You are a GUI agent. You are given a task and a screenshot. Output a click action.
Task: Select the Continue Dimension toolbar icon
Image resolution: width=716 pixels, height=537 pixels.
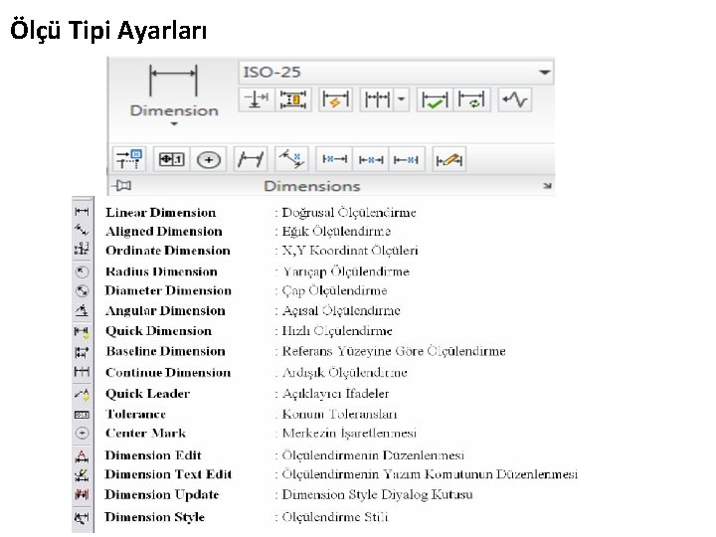(82, 371)
